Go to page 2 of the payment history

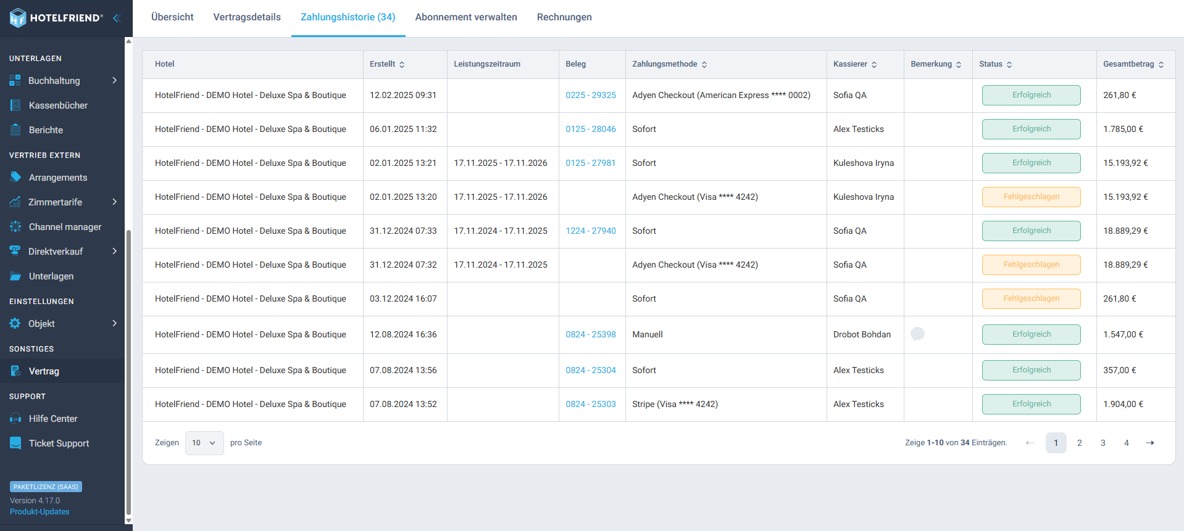coord(1080,443)
